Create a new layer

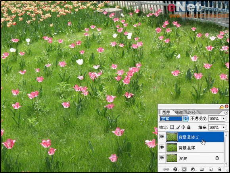tap(211, 169)
